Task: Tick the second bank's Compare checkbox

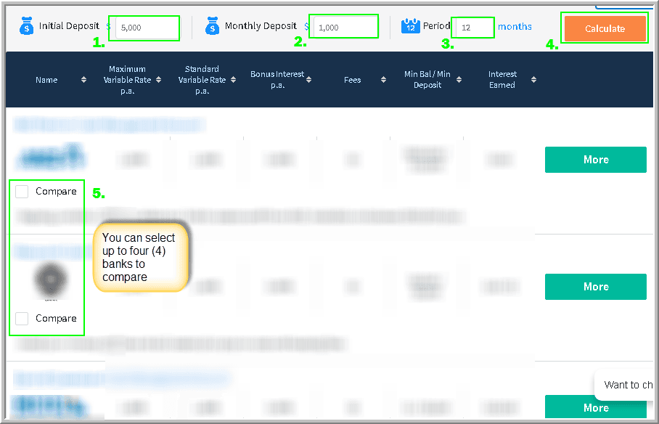Action: click(x=22, y=319)
